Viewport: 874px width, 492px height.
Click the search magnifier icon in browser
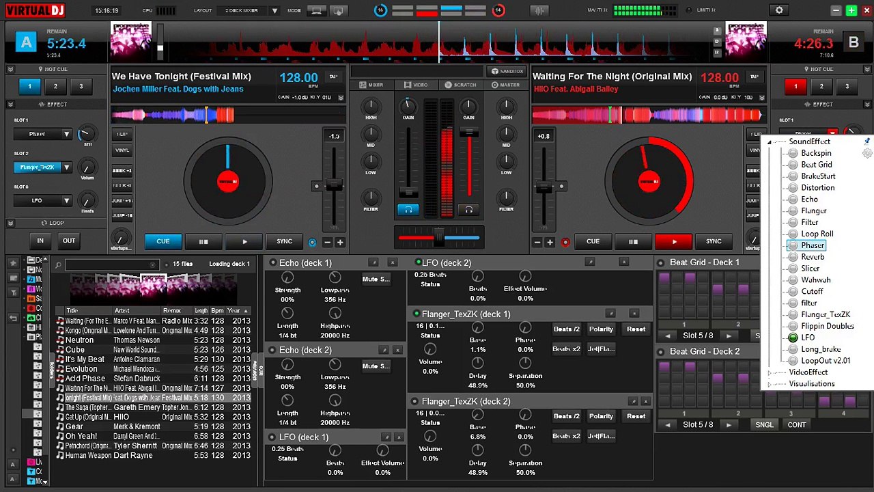[x=59, y=265]
